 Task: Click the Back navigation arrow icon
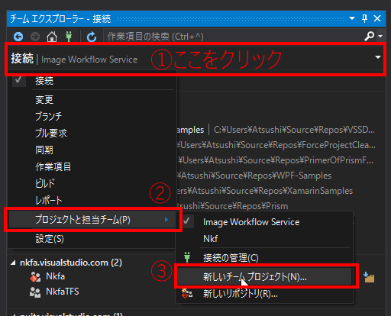[18, 37]
